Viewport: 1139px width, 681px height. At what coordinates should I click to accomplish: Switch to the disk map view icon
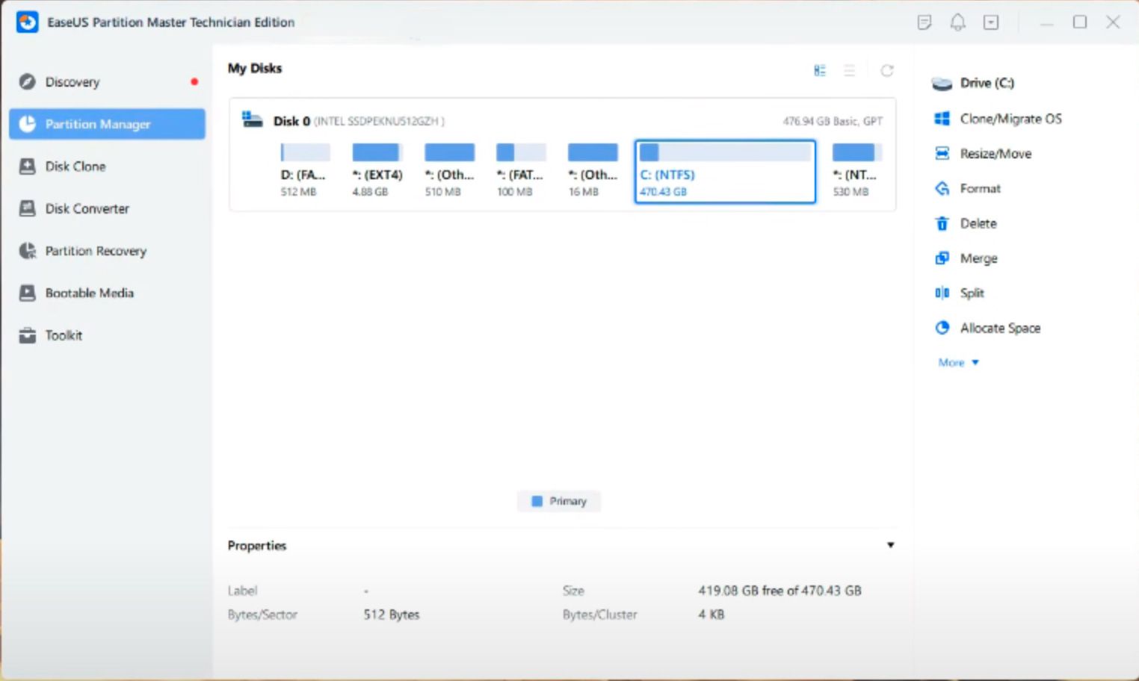click(x=820, y=70)
